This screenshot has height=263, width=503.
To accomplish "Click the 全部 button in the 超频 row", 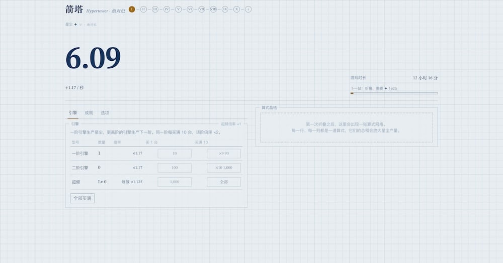I will (224, 182).
